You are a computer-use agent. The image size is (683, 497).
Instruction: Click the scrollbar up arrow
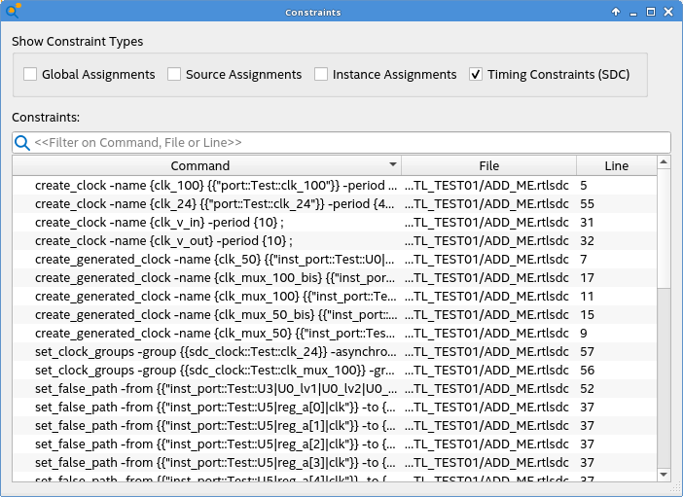tap(664, 162)
